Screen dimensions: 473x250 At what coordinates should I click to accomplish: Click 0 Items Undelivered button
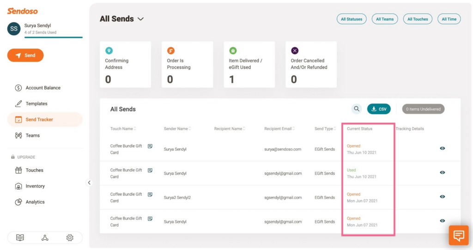click(x=423, y=109)
